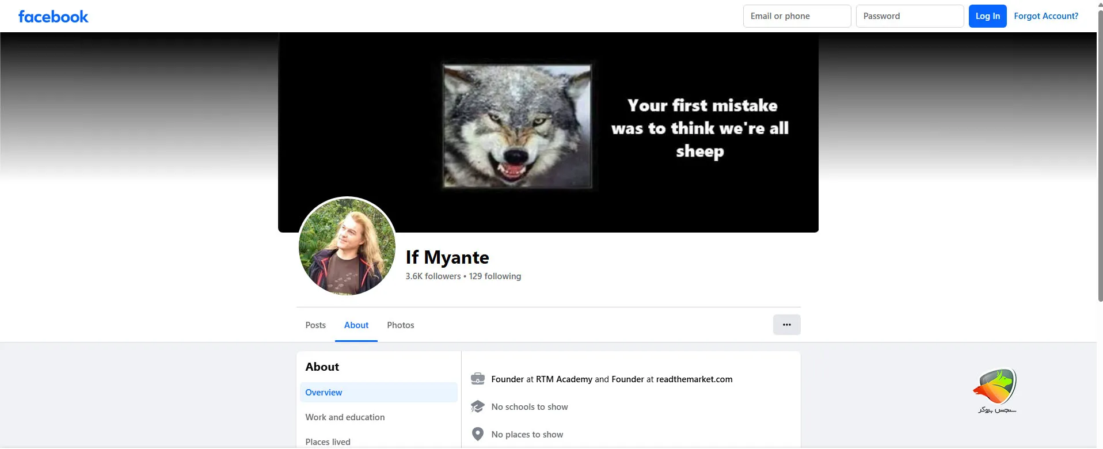This screenshot has height=449, width=1103.
Task: Focus the Password field
Action: [x=910, y=16]
